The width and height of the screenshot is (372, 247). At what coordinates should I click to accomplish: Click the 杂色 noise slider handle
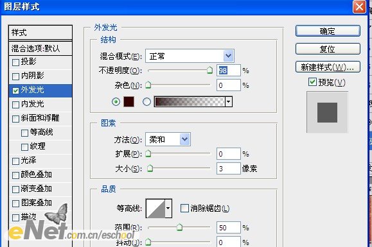tap(148, 85)
